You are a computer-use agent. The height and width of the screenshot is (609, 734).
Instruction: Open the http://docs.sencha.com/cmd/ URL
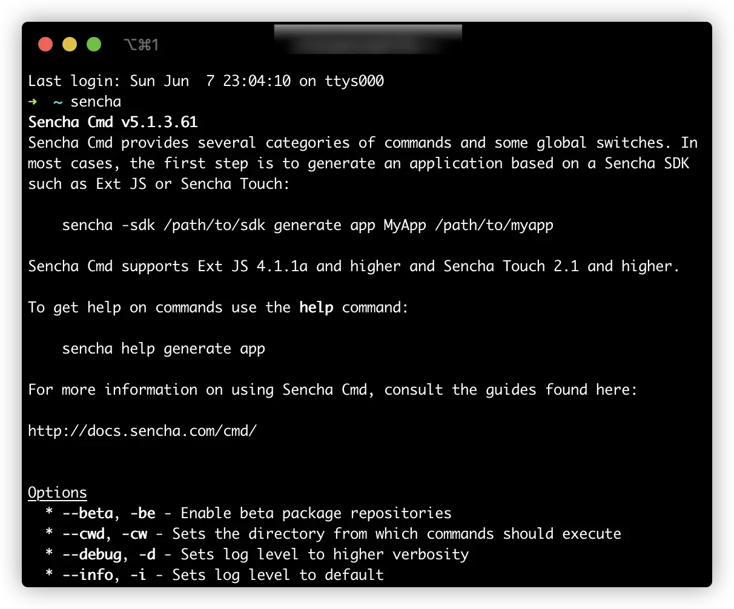[142, 431]
